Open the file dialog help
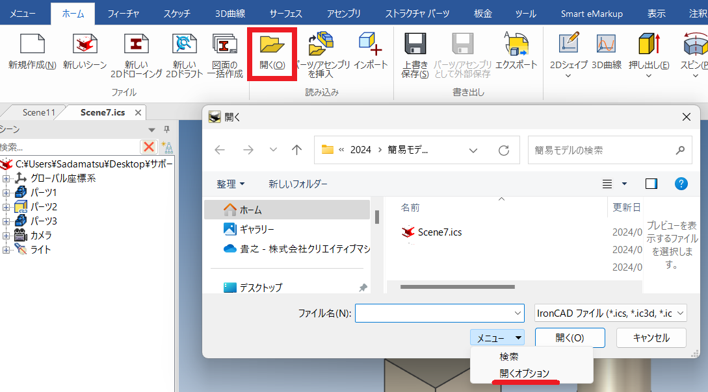 [681, 184]
